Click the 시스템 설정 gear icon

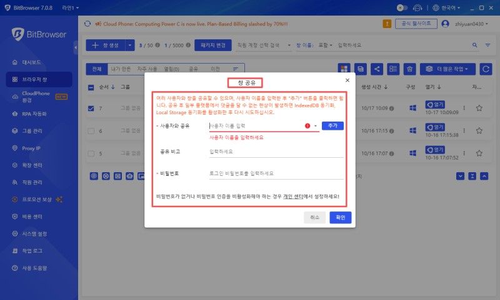pyautogui.click(x=14, y=234)
